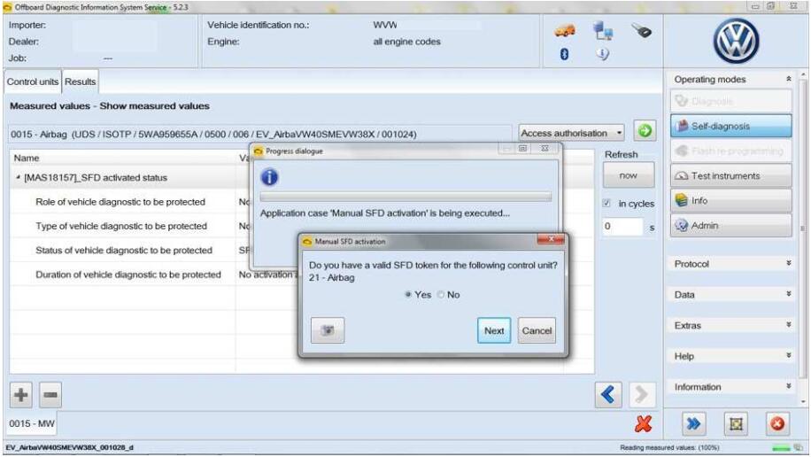This screenshot has width=811, height=457.
Task: Click Cancel in Manual SFD activation dialog
Action: [x=537, y=330]
